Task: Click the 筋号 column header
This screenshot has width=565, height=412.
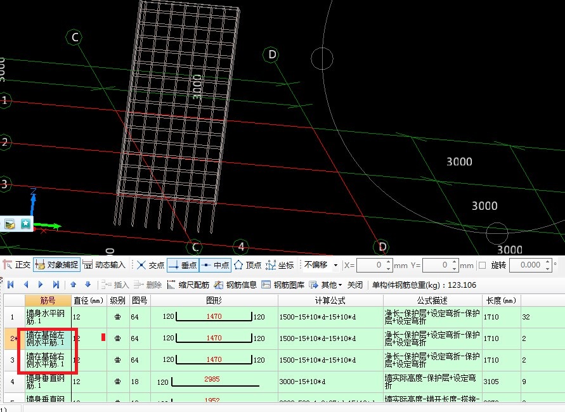Action: click(x=48, y=300)
